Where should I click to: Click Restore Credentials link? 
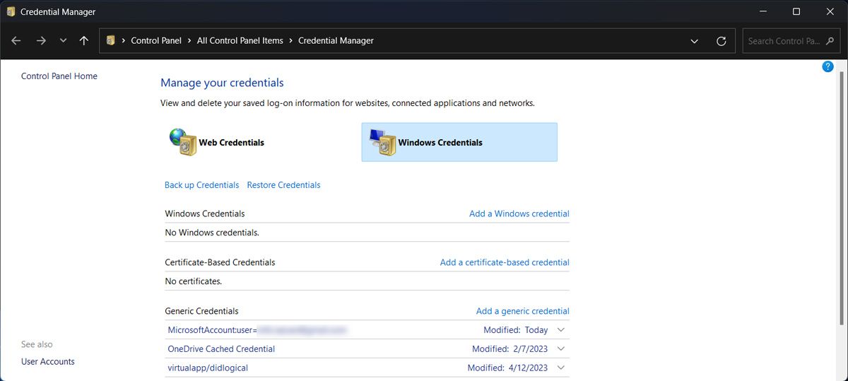[283, 185]
